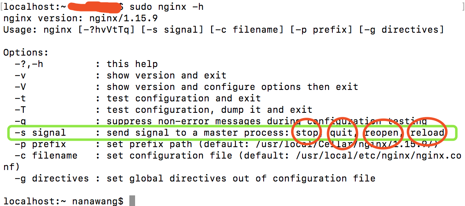Click the circled "stop" signal word
This screenshot has width=465, height=206.
307,133
